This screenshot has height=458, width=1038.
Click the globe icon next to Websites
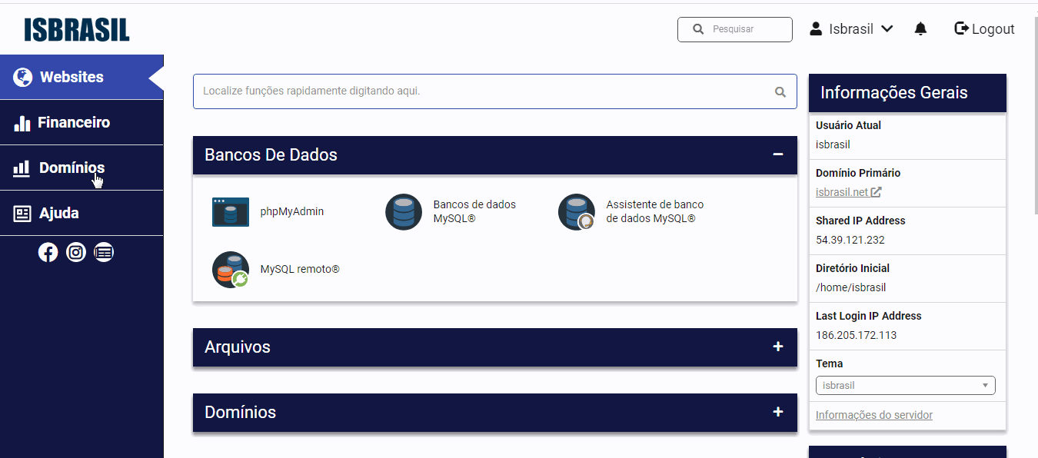[22, 77]
